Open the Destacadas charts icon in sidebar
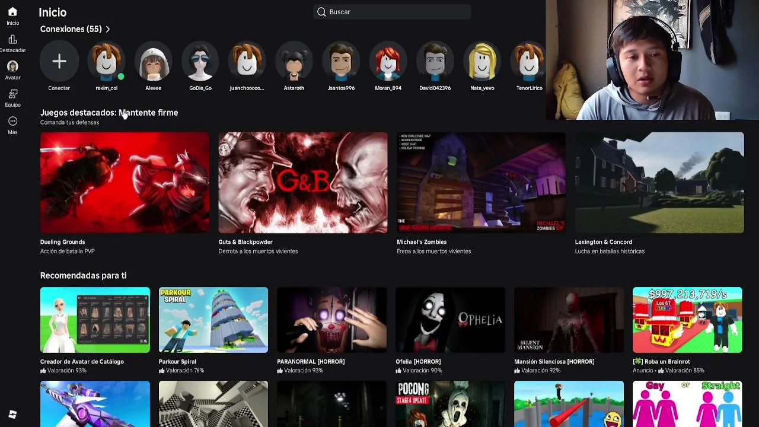 (x=12, y=39)
